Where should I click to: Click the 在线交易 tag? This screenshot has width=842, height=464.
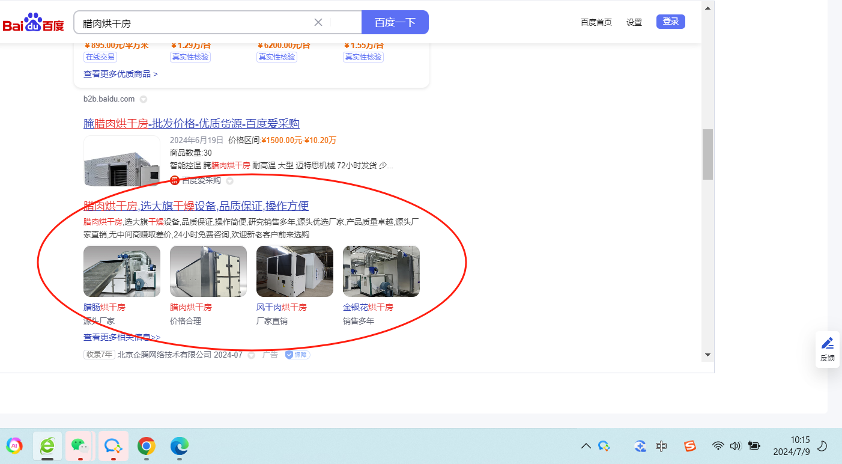point(100,57)
